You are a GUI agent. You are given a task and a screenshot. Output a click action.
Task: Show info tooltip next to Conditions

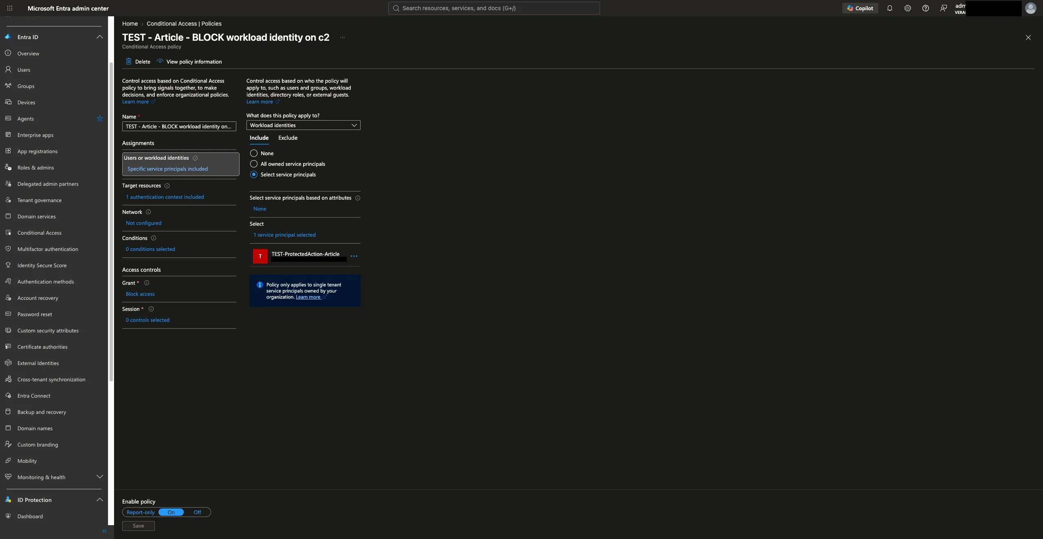point(154,238)
